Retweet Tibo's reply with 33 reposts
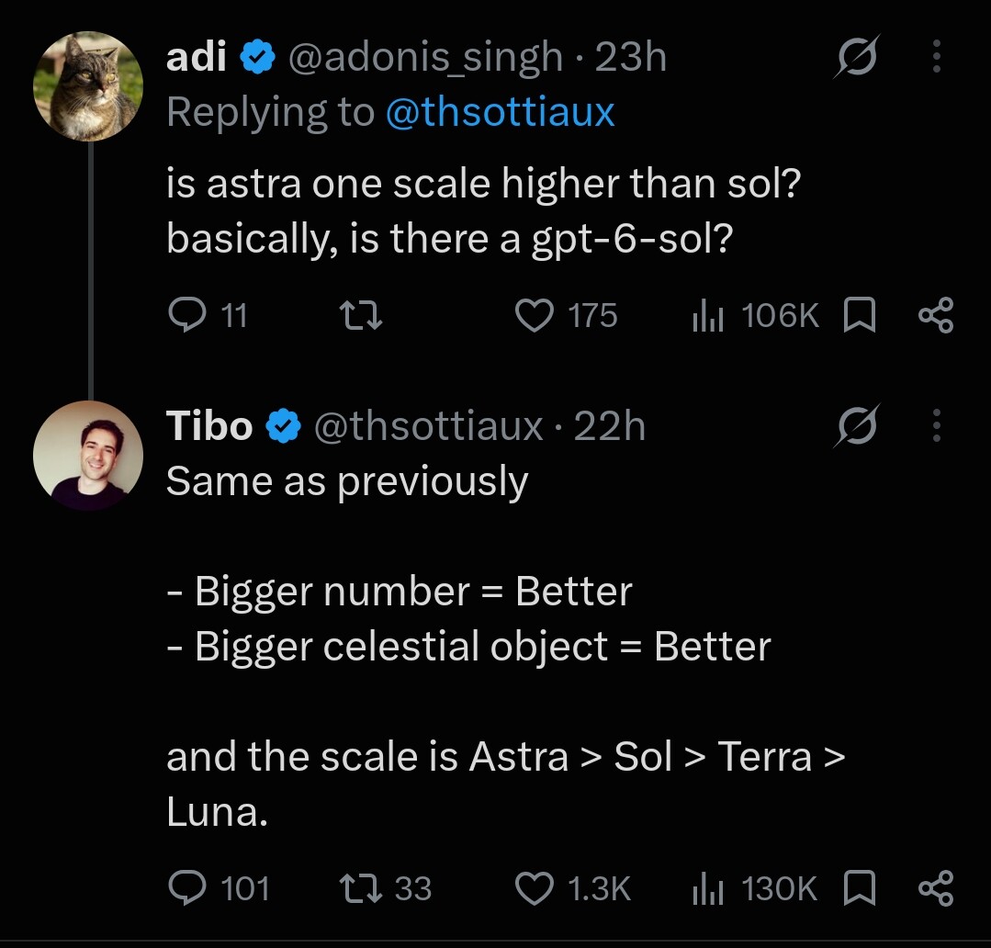 pos(386,888)
